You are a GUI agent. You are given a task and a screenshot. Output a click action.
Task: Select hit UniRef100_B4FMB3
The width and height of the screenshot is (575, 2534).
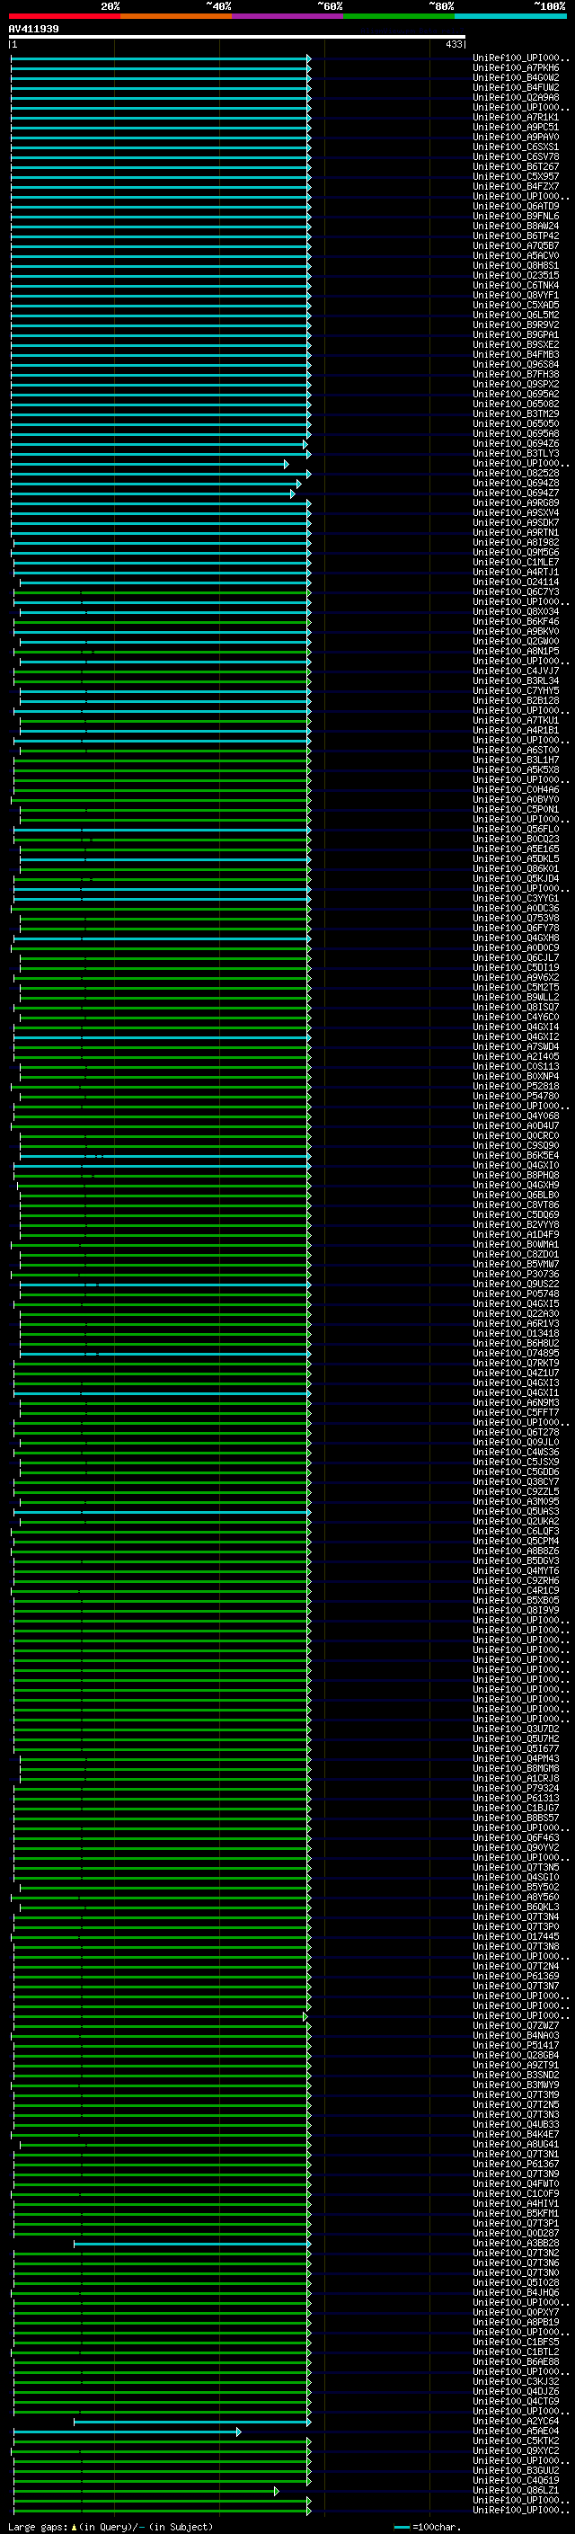point(516,354)
